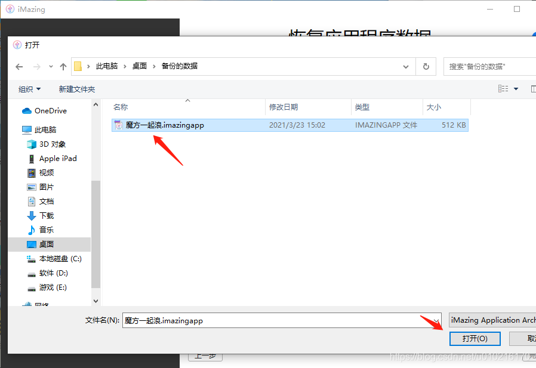This screenshot has height=368, width=536.
Task: Click the 图片 pictures icon
Action: click(32, 187)
